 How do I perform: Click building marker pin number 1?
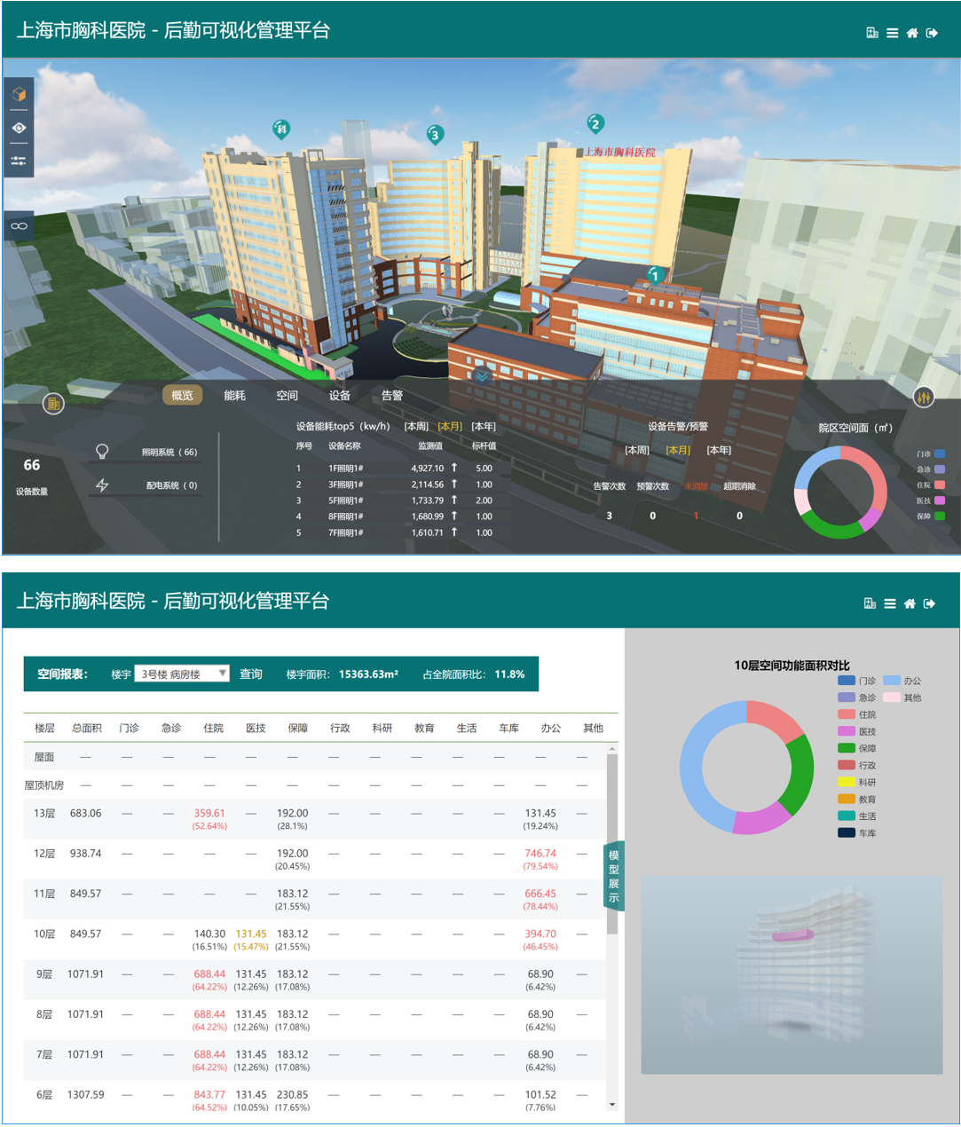pyautogui.click(x=655, y=275)
